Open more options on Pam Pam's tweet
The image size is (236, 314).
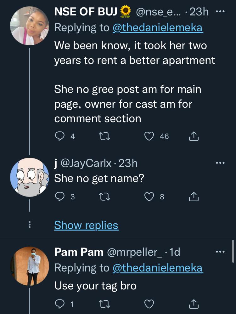[220, 252]
